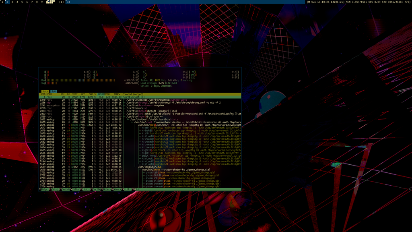Click F9 Kill in the function bar

tap(127, 189)
